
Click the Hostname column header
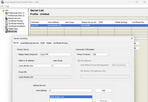tap(39, 22)
